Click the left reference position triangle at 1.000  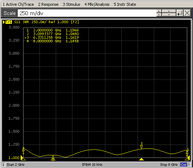[x=22, y=158]
